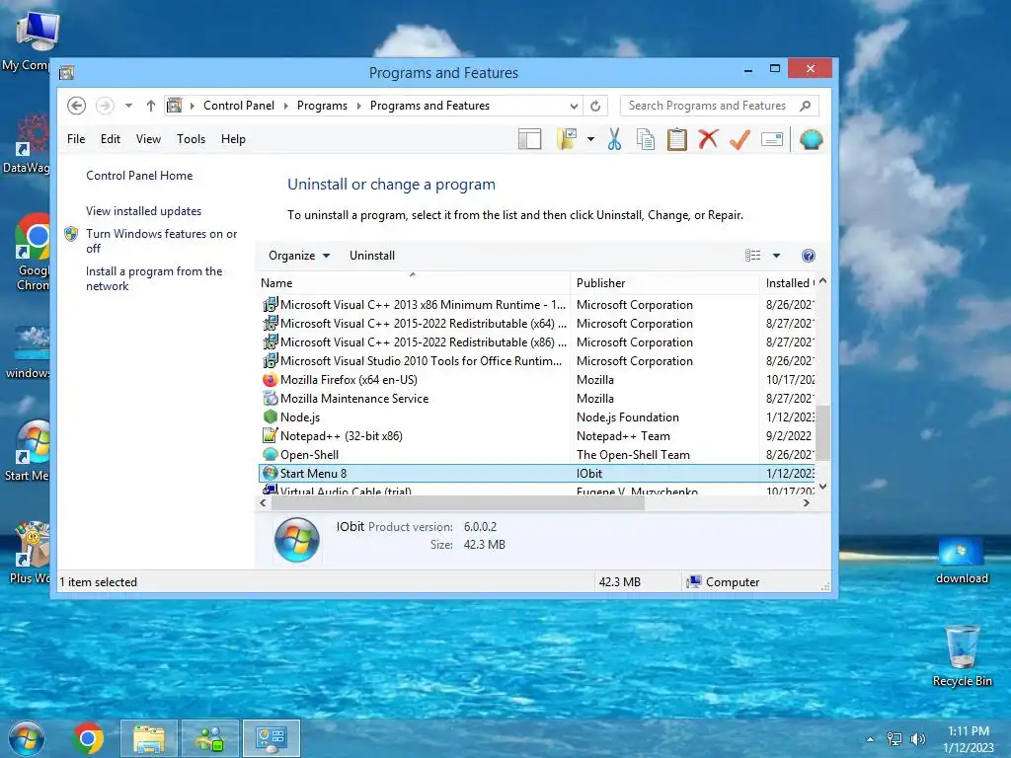1011x758 pixels.
Task: Click the red X Delete toolbar icon
Action: pos(708,138)
